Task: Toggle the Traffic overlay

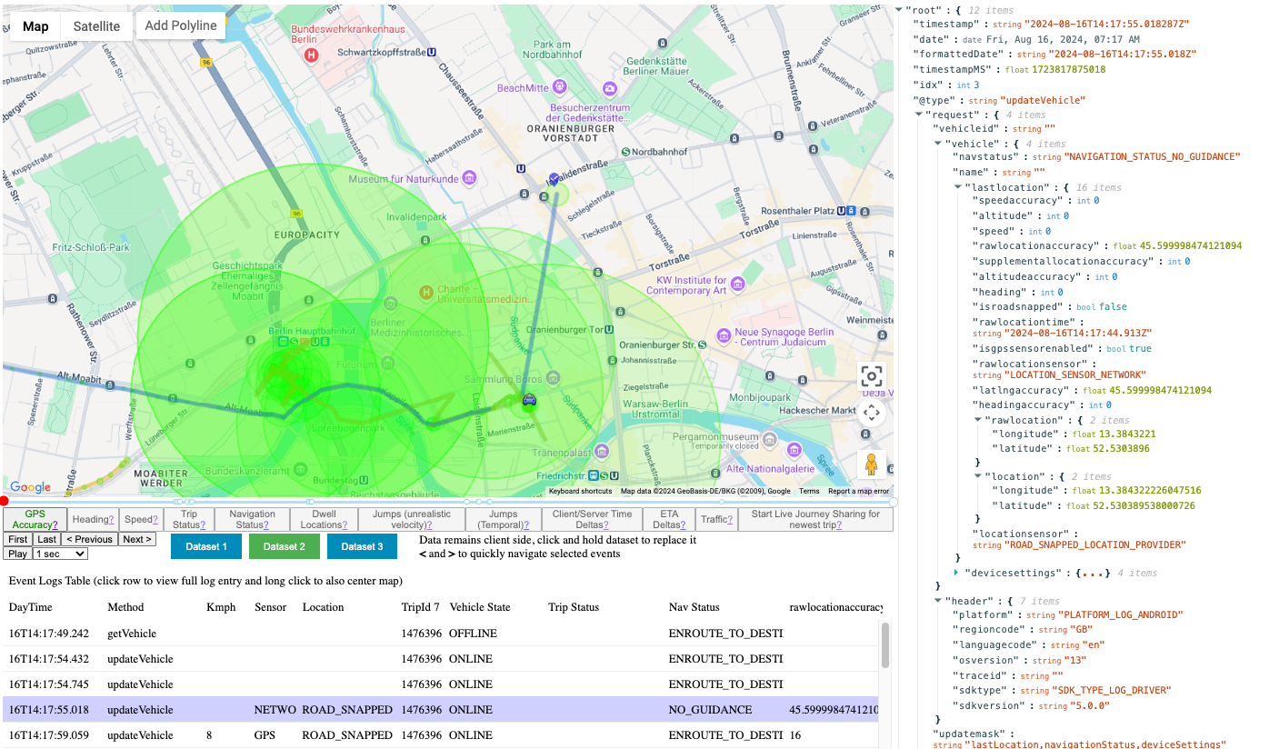Action: pyautogui.click(x=716, y=519)
